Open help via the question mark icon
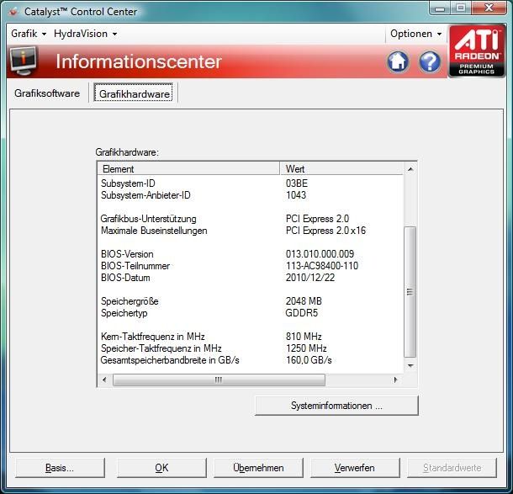This screenshot has width=513, height=494. click(430, 61)
